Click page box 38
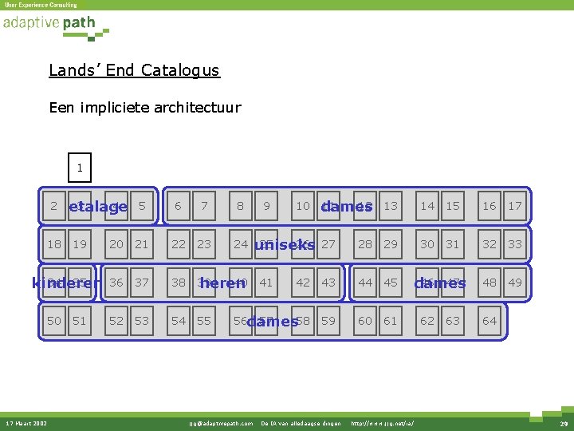The width and height of the screenshot is (574, 431). click(179, 283)
